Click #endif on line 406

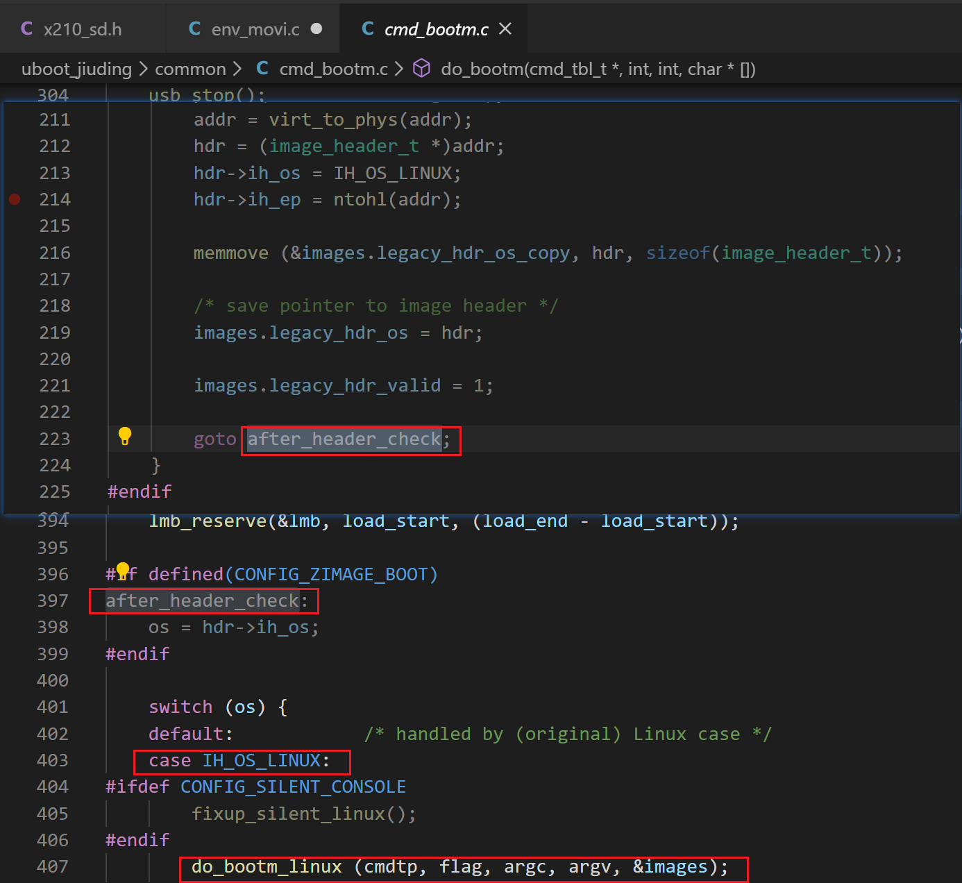137,841
